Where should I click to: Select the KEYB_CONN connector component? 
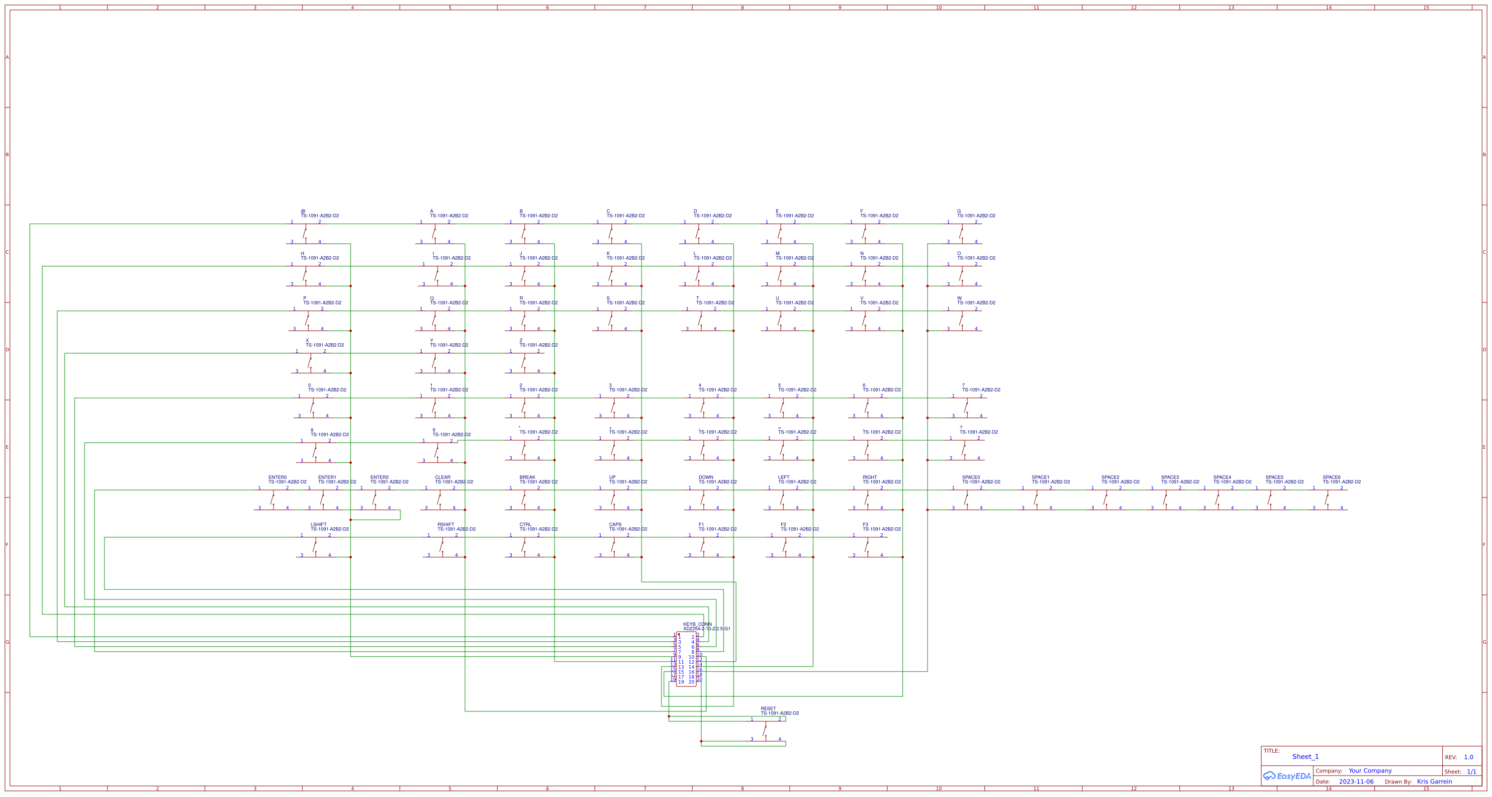tap(686, 659)
